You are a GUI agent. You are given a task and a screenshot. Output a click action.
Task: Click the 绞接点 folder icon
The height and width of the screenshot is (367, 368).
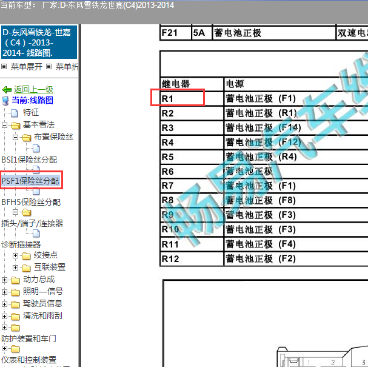point(26,256)
